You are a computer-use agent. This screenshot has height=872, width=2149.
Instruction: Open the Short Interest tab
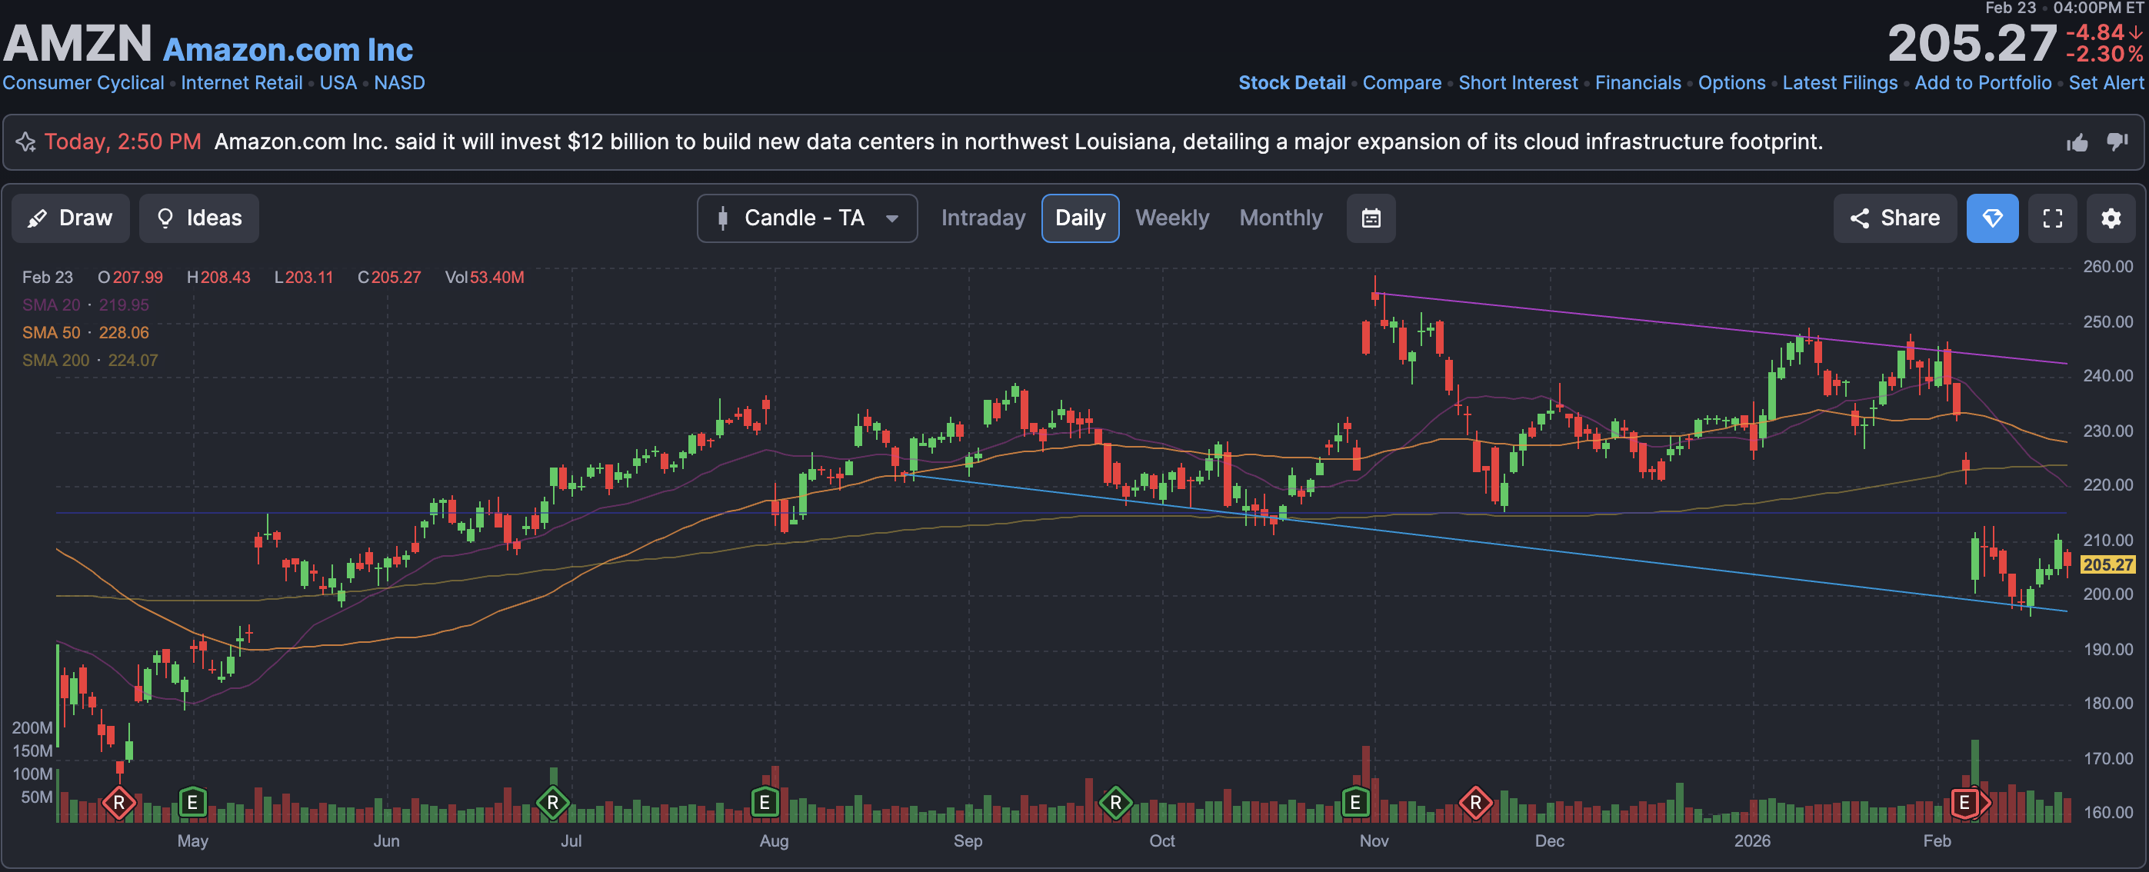1518,83
